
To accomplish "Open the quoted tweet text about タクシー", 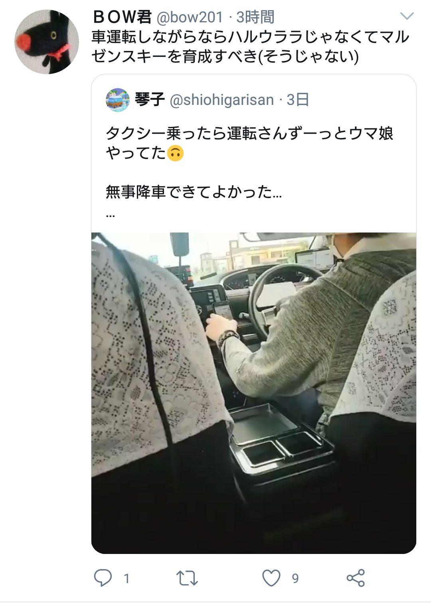I will [249, 143].
